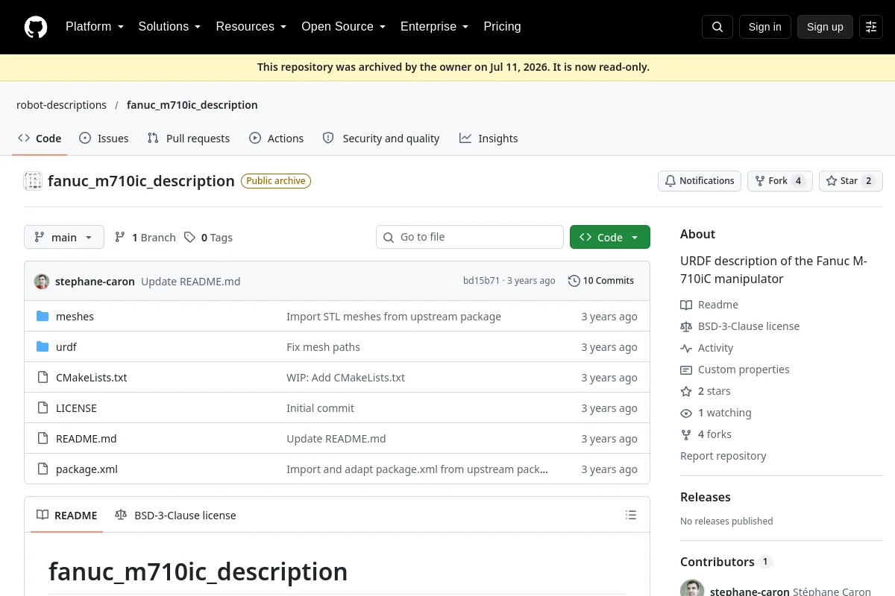This screenshot has width=895, height=596.
Task: Click the repository avatar icon beside title
Action: 33,181
